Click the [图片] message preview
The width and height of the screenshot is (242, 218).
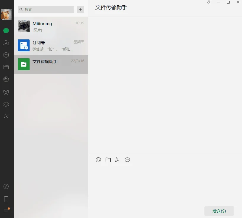coord(37,30)
